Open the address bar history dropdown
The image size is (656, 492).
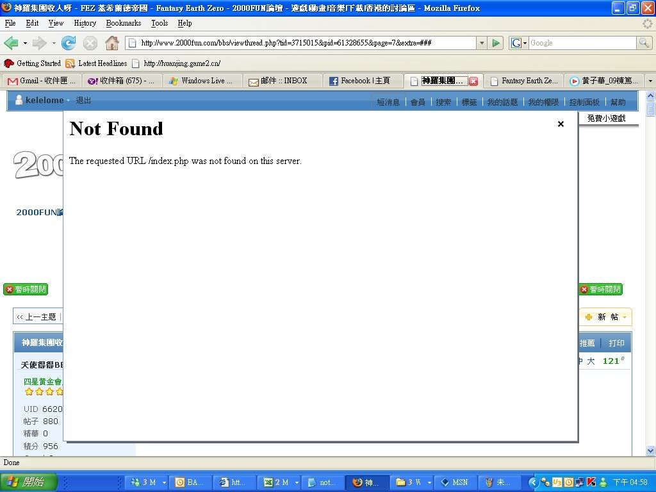[482, 43]
